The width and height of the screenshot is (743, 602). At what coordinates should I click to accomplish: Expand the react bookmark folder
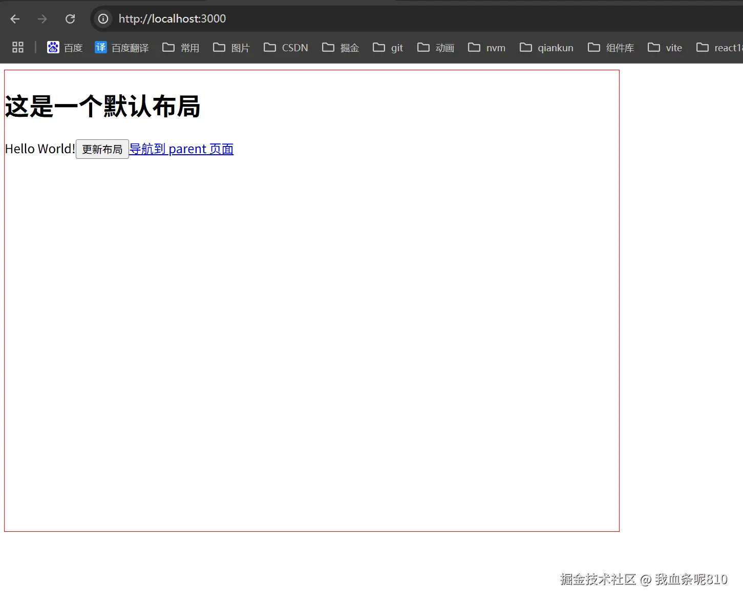[719, 48]
